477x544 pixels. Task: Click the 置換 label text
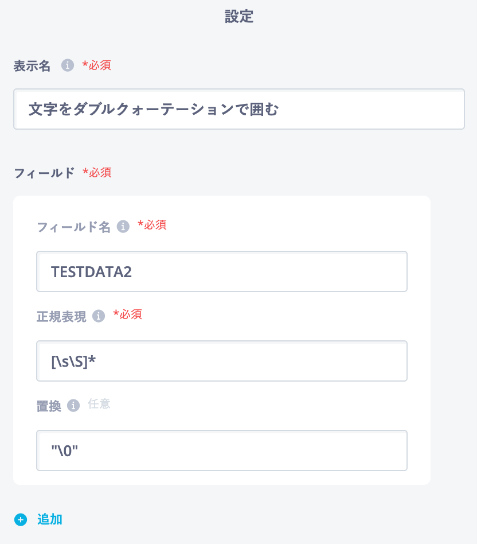pos(49,406)
